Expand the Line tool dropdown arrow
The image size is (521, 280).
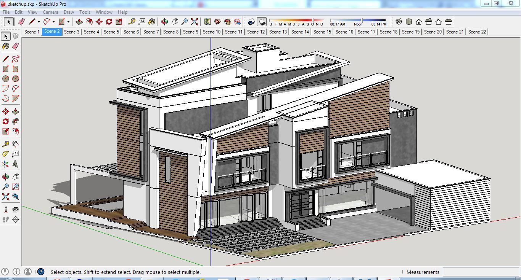pos(39,22)
